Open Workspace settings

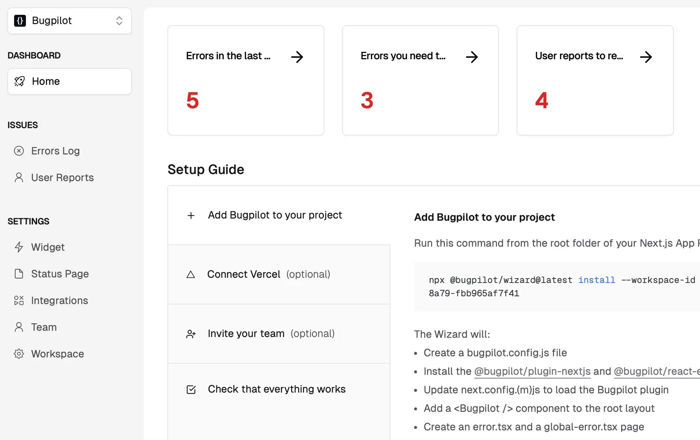point(57,354)
